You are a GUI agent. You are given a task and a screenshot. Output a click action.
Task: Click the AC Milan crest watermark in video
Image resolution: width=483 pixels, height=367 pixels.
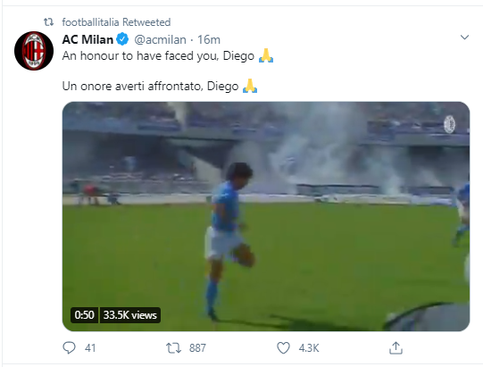449,124
